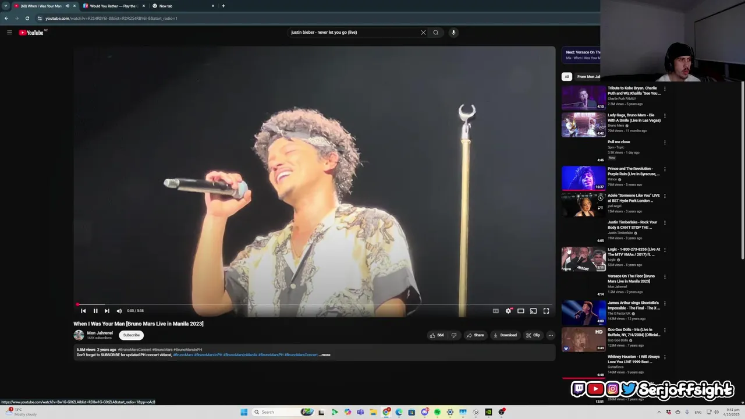Select the All filter chip

566,77
